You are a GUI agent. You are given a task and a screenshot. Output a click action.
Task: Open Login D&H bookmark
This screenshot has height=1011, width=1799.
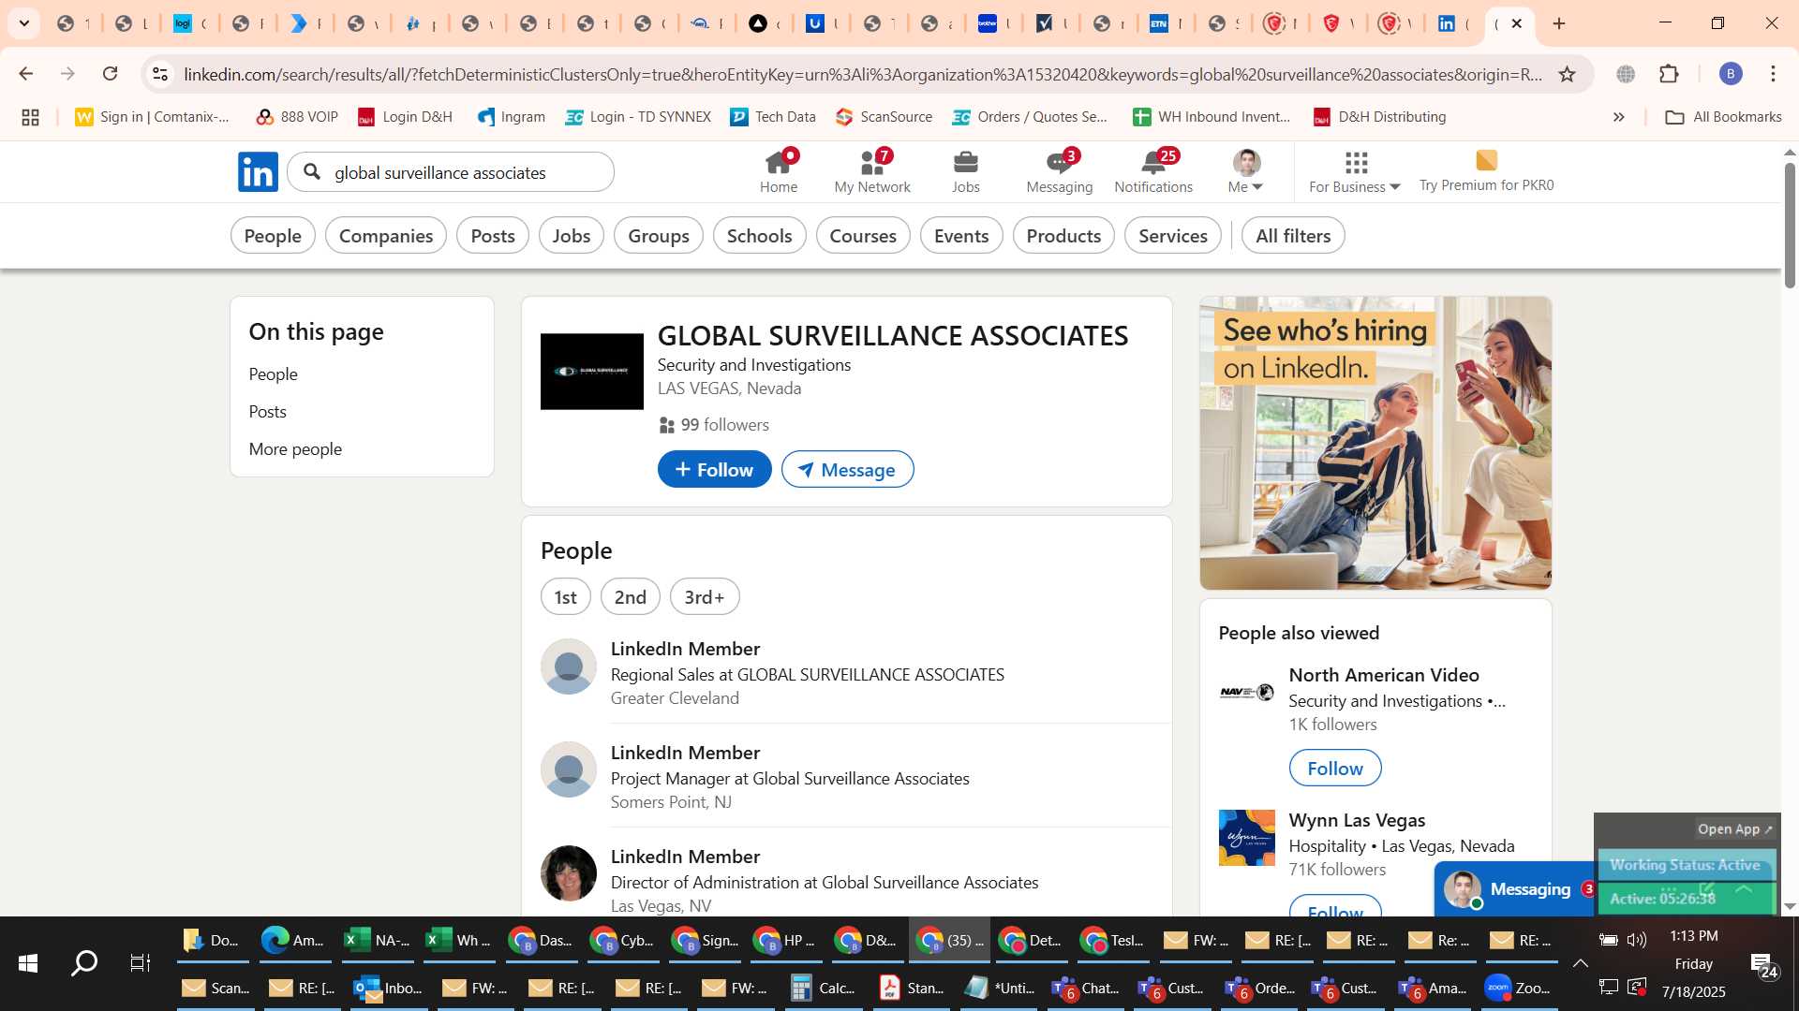click(x=406, y=117)
